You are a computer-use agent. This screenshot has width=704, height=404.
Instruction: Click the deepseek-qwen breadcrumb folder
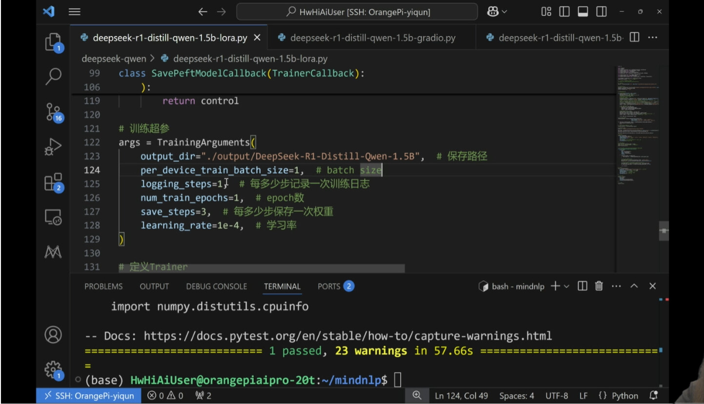114,59
